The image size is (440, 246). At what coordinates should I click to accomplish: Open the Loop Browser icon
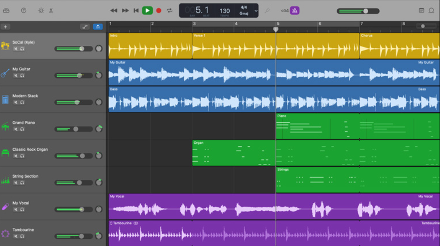[x=431, y=11]
